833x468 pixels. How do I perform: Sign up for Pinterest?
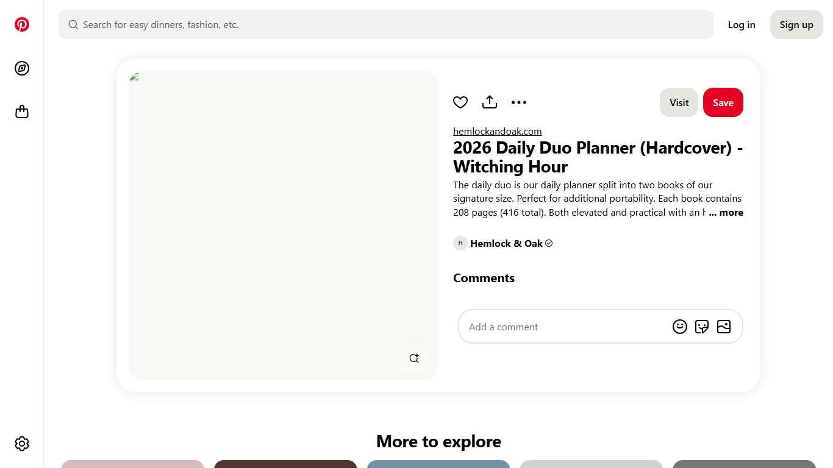pyautogui.click(x=796, y=24)
